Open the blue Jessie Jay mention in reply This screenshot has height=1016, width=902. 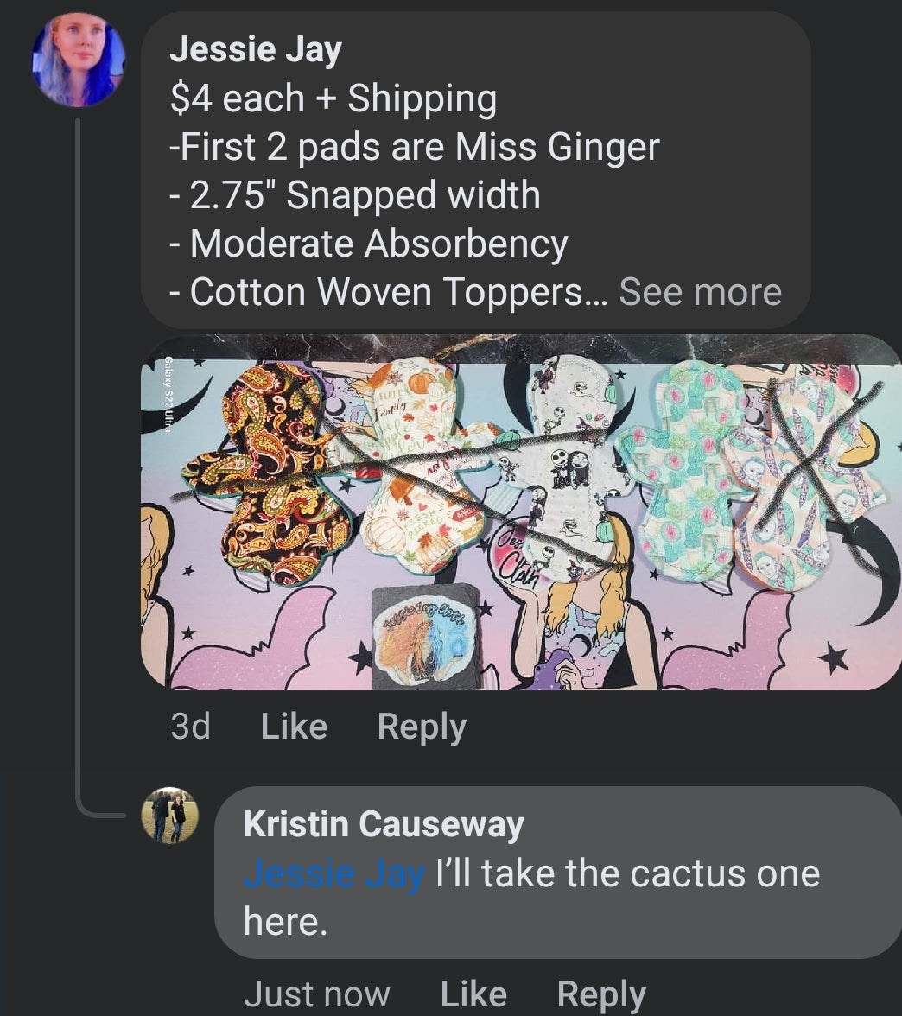click(x=333, y=873)
